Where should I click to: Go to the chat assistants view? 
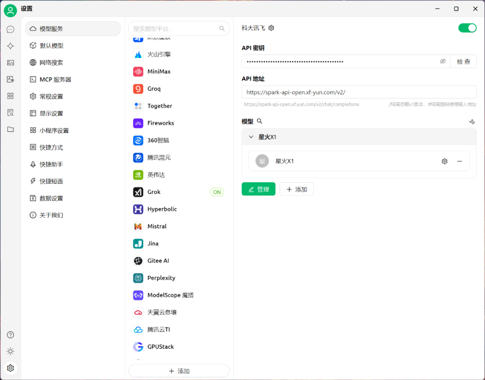(10, 29)
